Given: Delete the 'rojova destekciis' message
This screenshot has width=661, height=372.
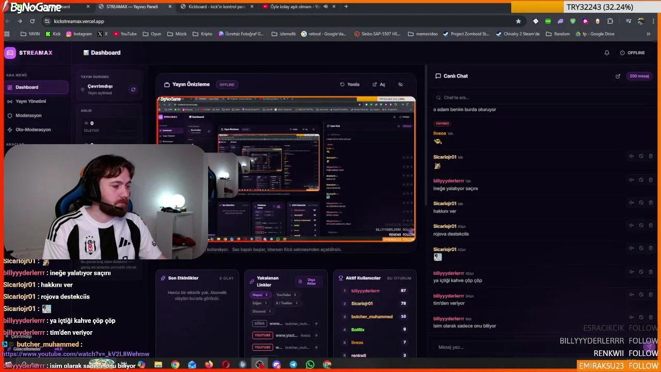Looking at the screenshot, I should tap(650, 225).
